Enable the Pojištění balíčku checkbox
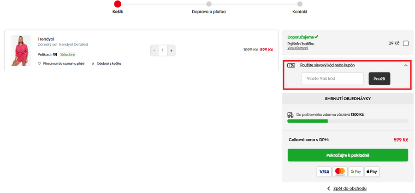 (x=405, y=44)
